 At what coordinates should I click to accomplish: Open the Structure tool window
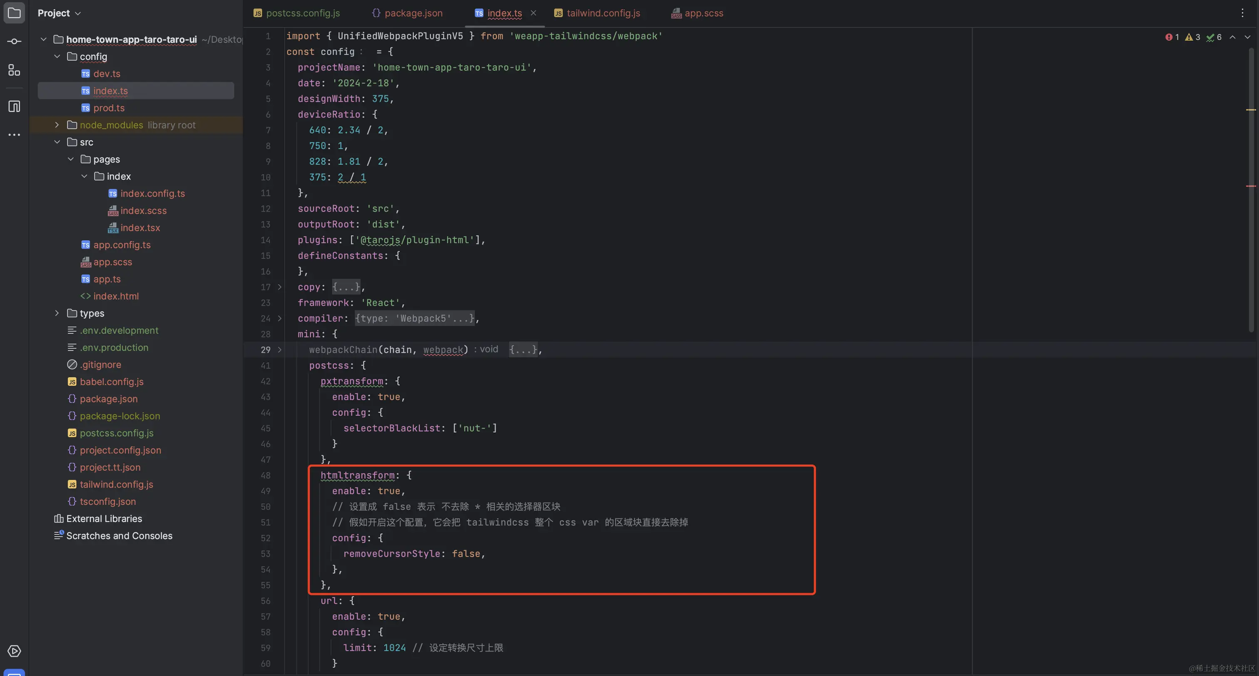tap(14, 70)
